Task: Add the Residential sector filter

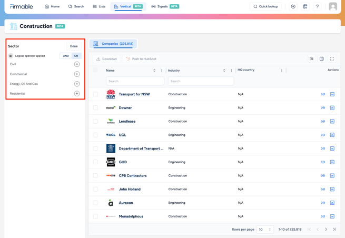Action: tap(77, 94)
